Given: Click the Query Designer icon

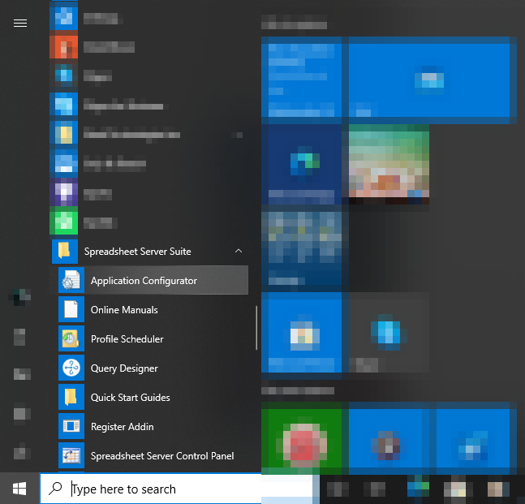Looking at the screenshot, I should point(71,368).
